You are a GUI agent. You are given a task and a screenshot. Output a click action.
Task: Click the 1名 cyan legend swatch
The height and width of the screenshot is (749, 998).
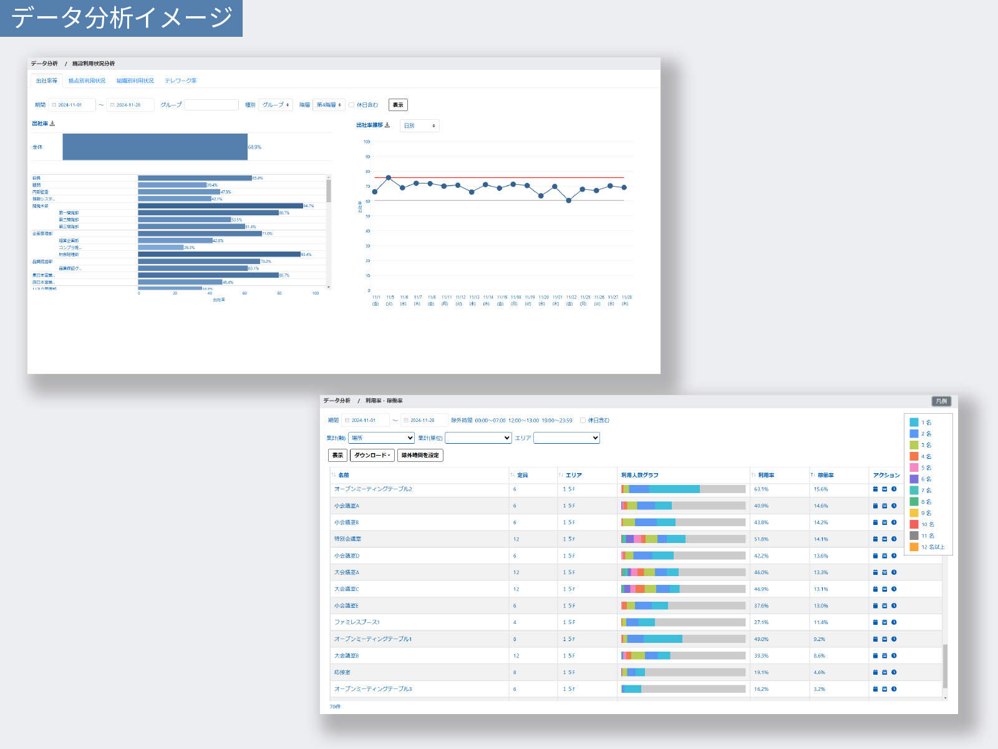[914, 423]
